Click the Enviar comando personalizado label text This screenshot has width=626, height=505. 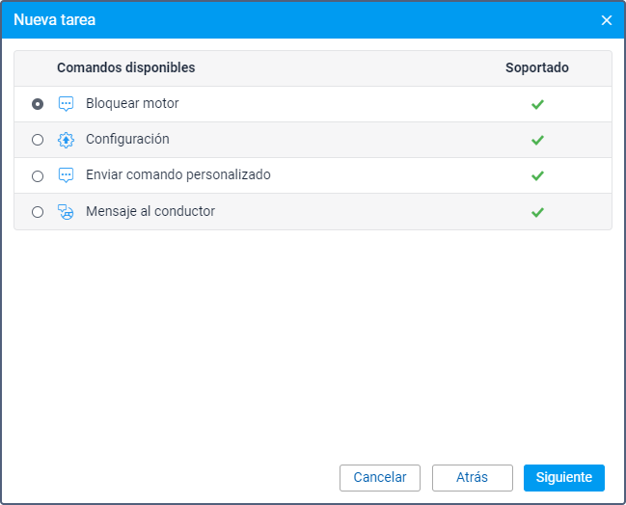[178, 175]
